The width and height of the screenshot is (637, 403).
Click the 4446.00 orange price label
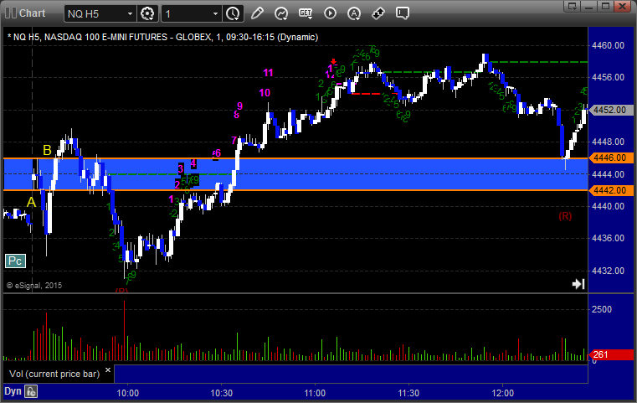(610, 158)
